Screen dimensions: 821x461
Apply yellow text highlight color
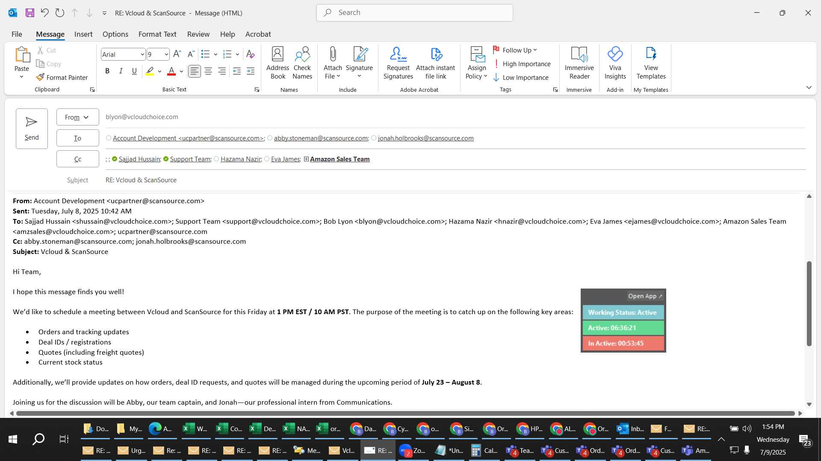pyautogui.click(x=150, y=71)
